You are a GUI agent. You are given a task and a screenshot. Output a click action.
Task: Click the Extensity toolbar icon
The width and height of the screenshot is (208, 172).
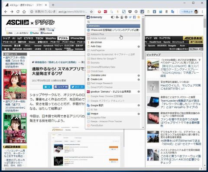pyautogui.click(x=142, y=12)
